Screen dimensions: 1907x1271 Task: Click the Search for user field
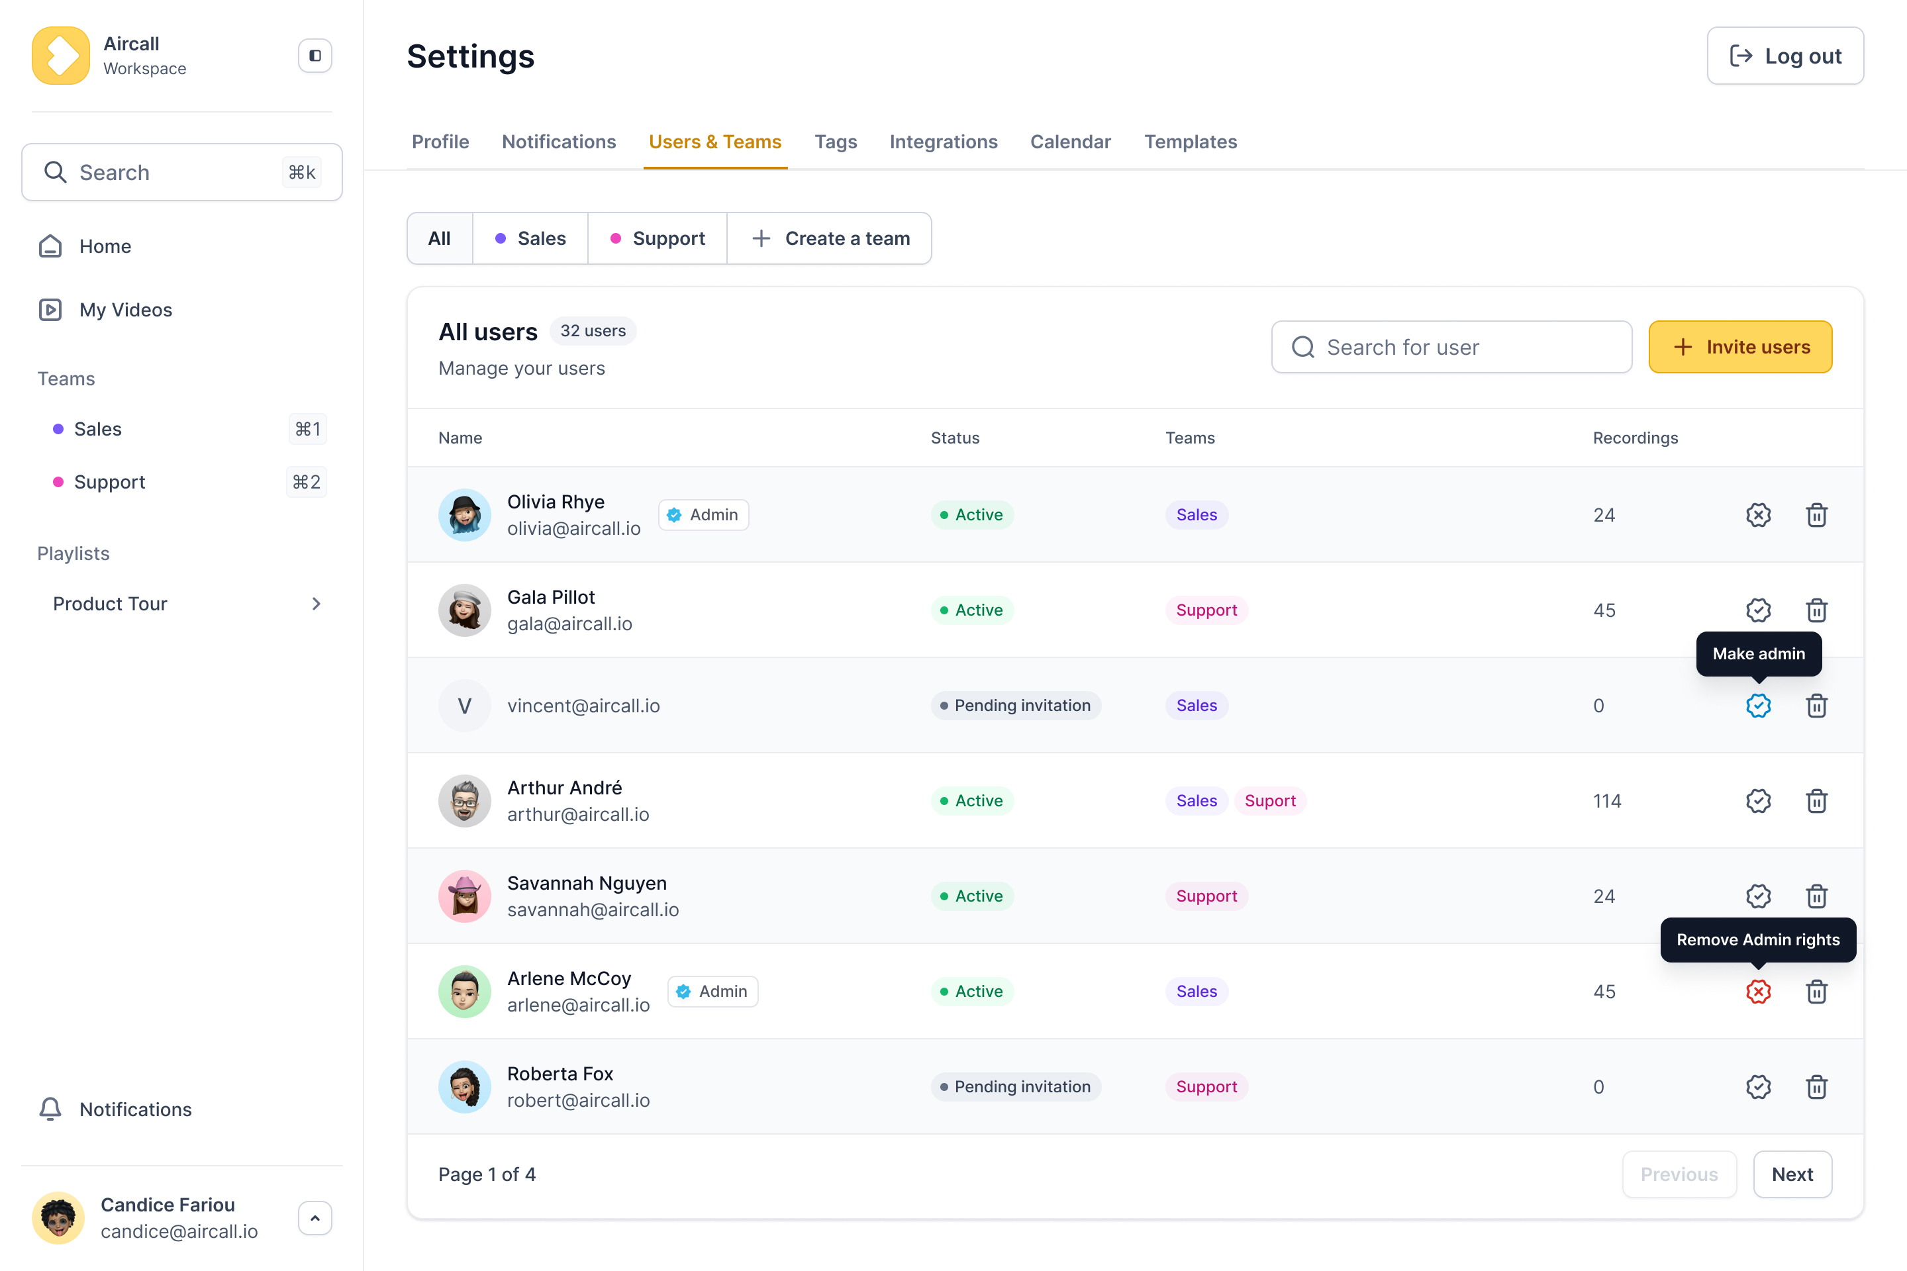point(1451,346)
